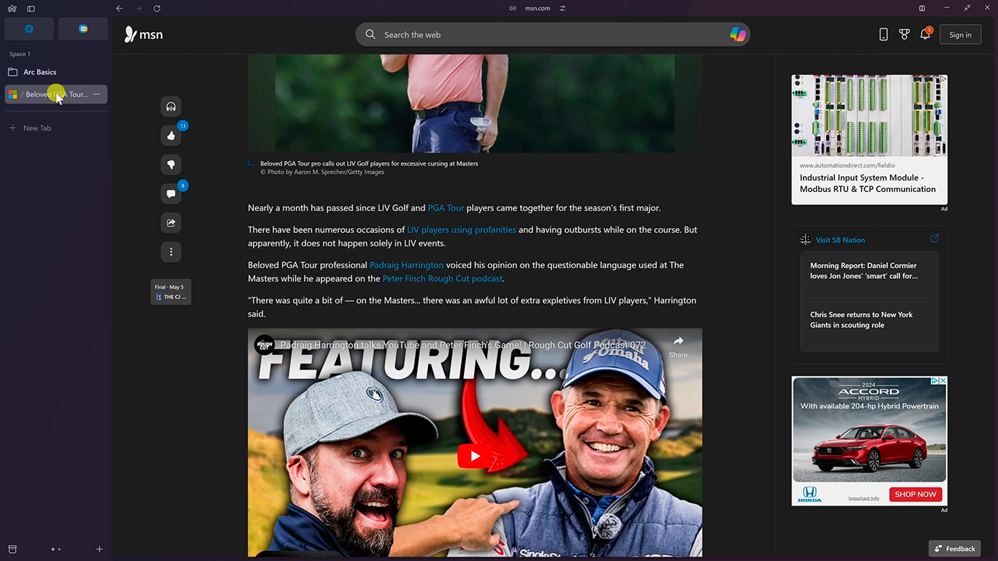This screenshot has width=998, height=561.
Task: Open the Final May 5 score card
Action: click(x=171, y=292)
